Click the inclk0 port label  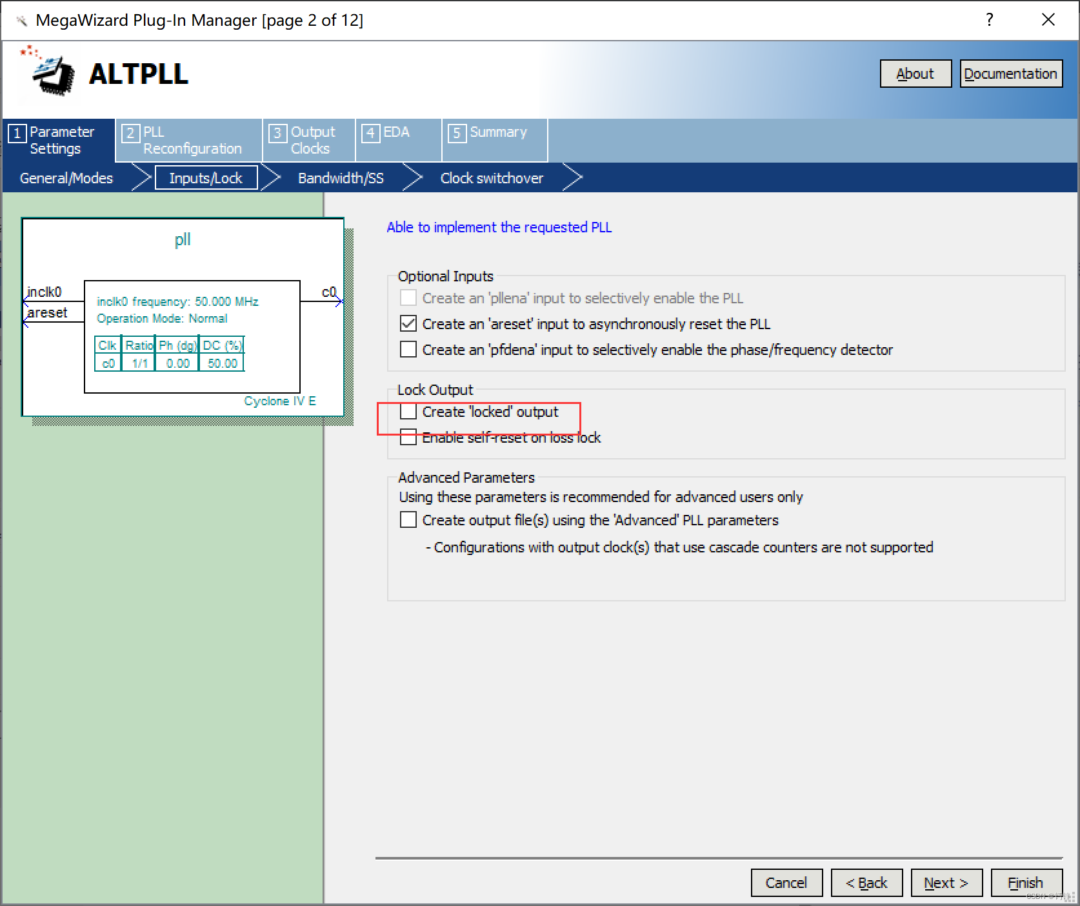click(44, 292)
